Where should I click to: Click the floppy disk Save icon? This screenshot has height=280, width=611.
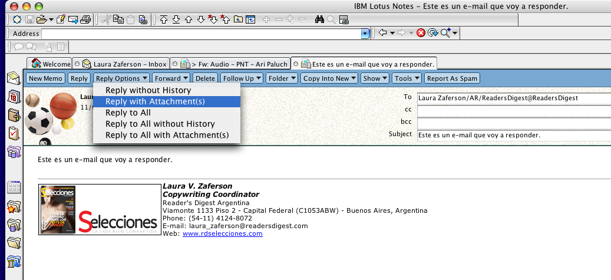coord(29,19)
